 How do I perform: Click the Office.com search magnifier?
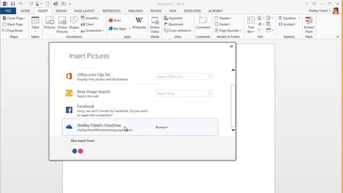[210, 76]
